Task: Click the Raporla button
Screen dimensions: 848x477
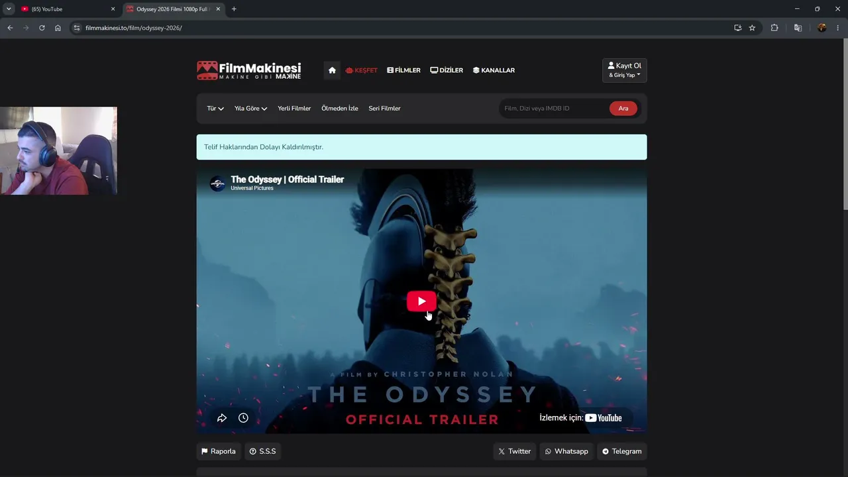Action: (x=219, y=451)
